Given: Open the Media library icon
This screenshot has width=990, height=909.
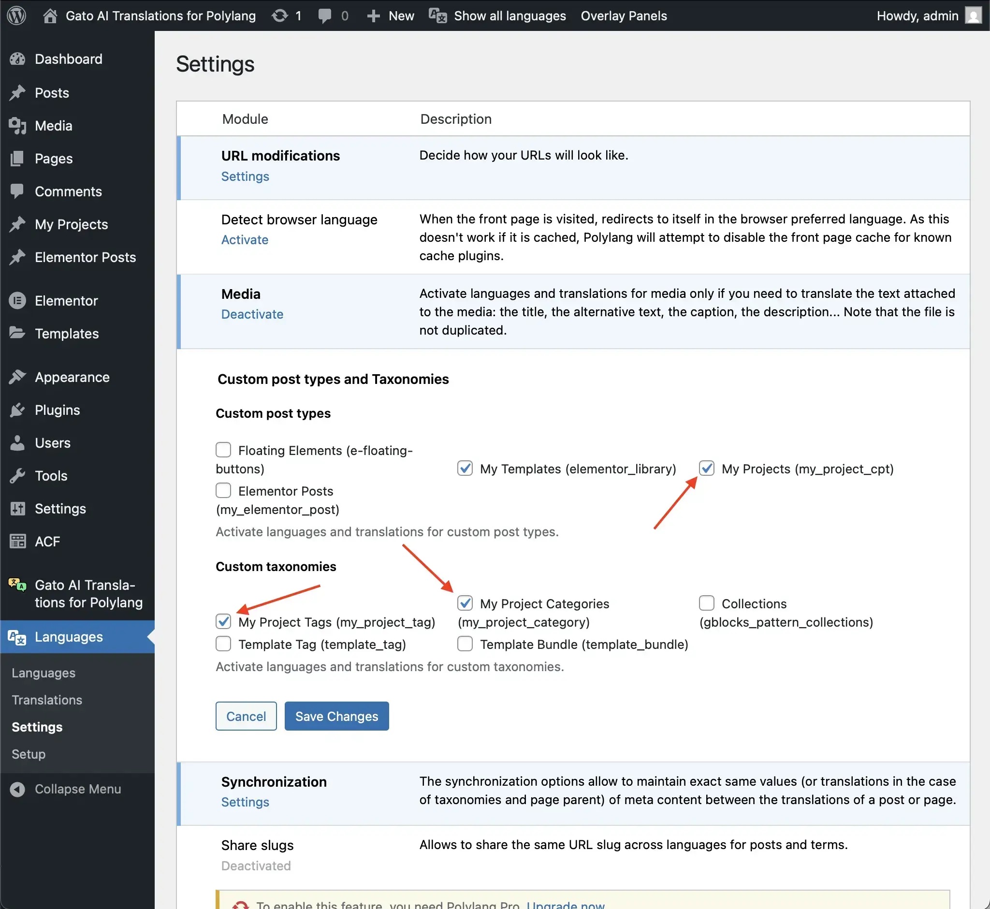Looking at the screenshot, I should point(17,125).
